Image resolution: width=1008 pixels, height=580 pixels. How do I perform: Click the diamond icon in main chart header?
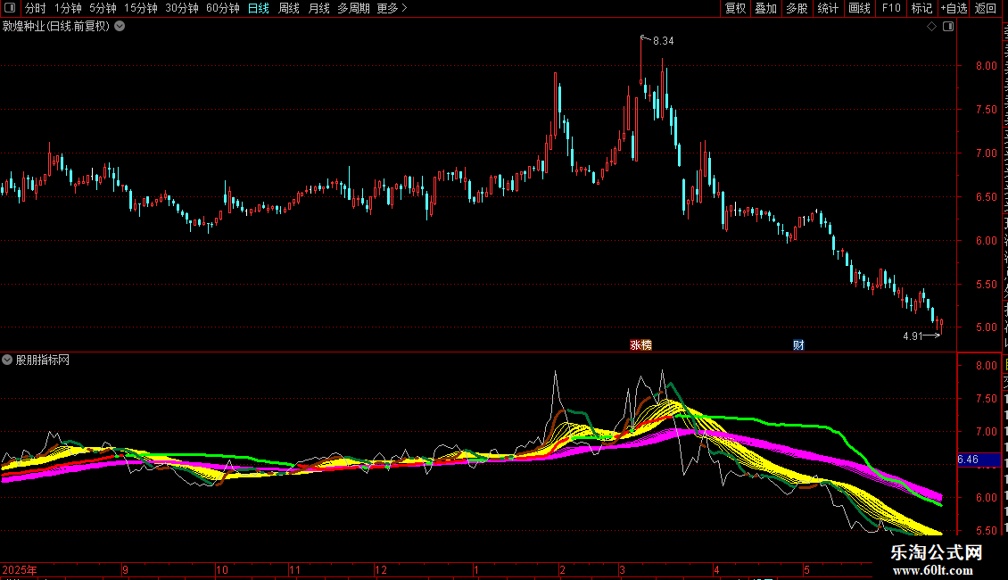(931, 27)
